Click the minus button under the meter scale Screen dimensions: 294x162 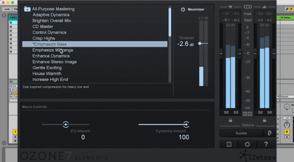pyautogui.click(x=245, y=114)
